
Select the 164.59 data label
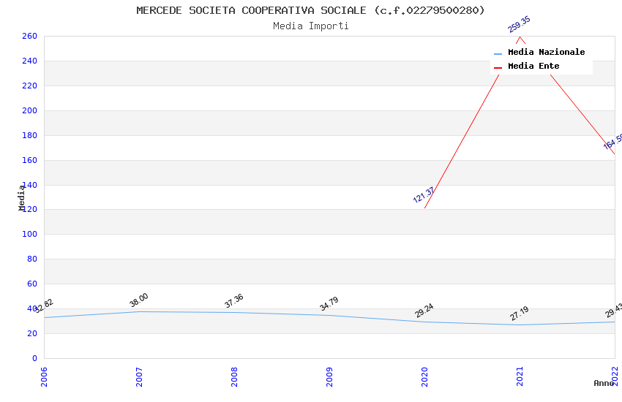coord(612,142)
